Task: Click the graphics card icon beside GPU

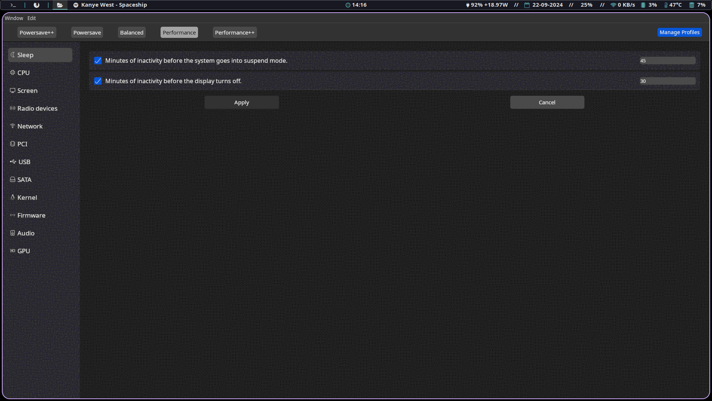Action: [x=13, y=251]
